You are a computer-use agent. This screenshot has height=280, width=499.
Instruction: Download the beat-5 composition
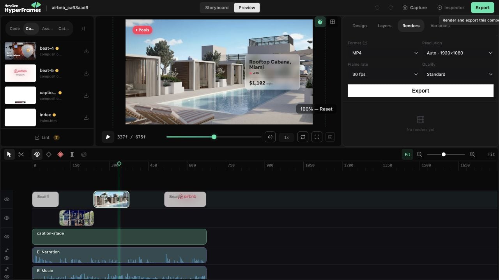click(86, 73)
